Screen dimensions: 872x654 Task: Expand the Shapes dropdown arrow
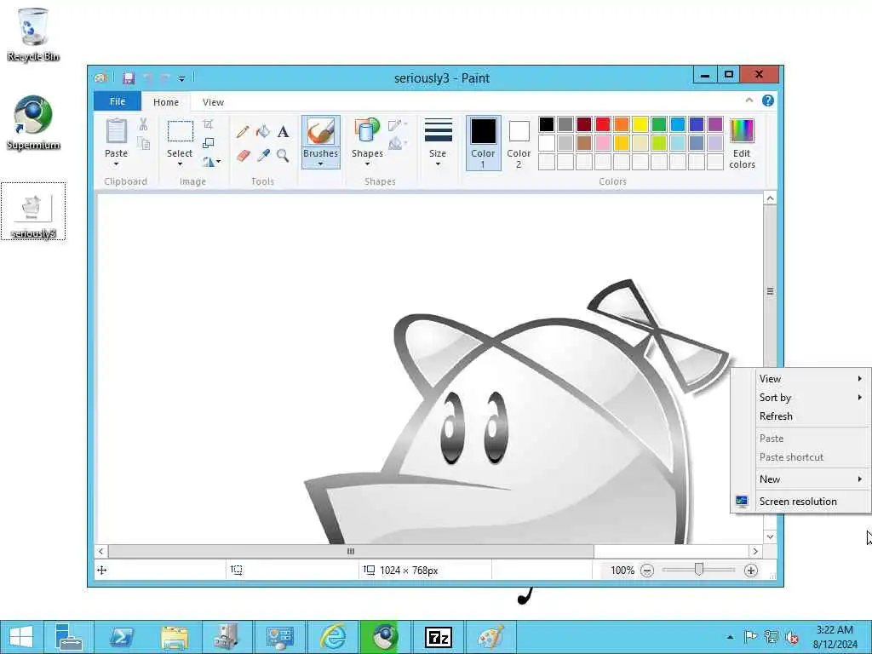point(367,164)
